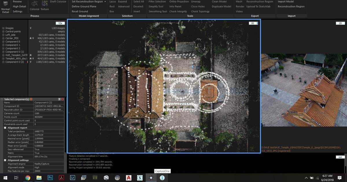Toggle the 2D view mode label
The image size is (347, 182).
coord(340,23)
